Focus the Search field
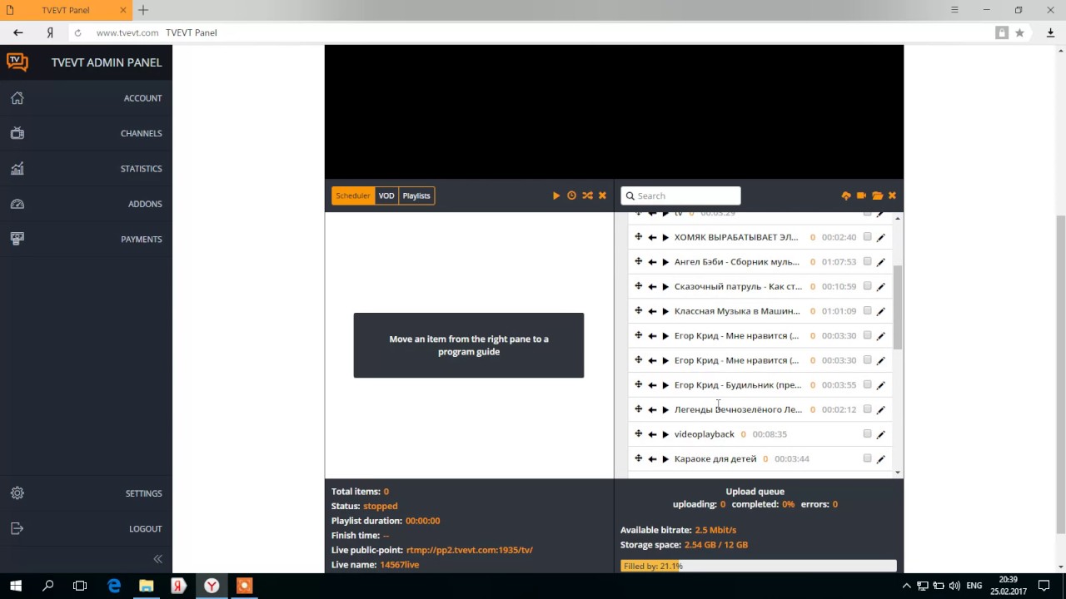The height and width of the screenshot is (599, 1066). (680, 196)
